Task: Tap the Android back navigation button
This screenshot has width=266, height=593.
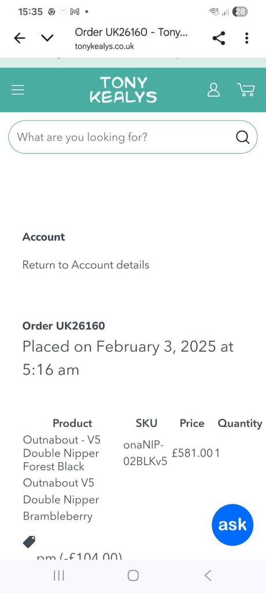Action: point(208,576)
